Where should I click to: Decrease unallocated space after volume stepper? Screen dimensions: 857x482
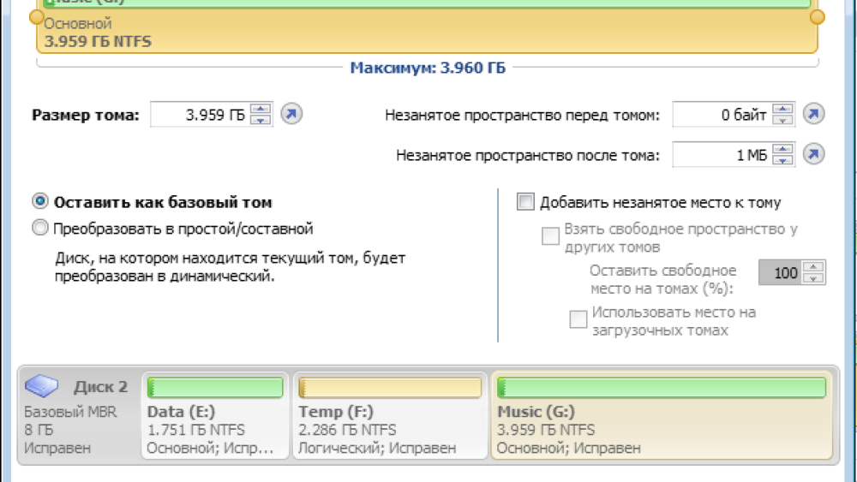[783, 160]
